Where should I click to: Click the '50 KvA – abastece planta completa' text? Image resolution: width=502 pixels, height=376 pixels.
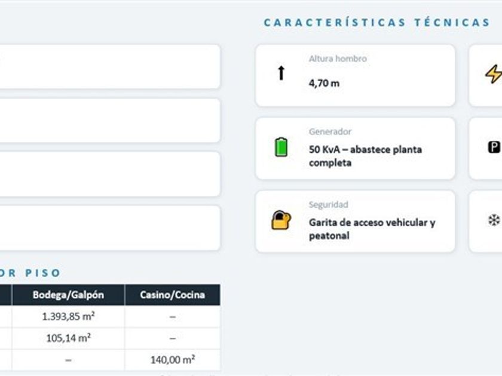pyautogui.click(x=365, y=156)
